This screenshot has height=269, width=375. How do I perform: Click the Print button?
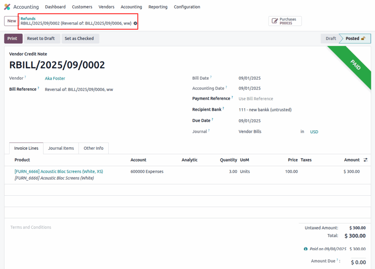tap(13, 39)
